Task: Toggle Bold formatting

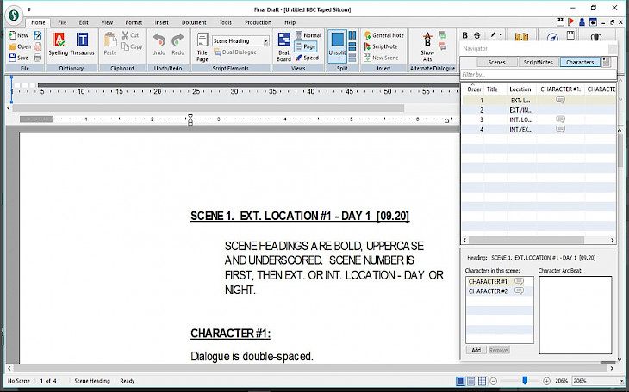Action: [465, 35]
